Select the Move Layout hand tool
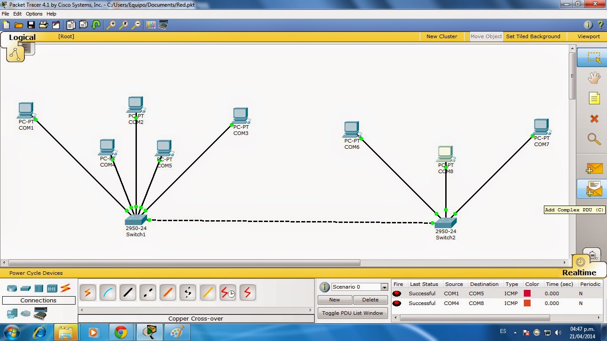 point(594,78)
